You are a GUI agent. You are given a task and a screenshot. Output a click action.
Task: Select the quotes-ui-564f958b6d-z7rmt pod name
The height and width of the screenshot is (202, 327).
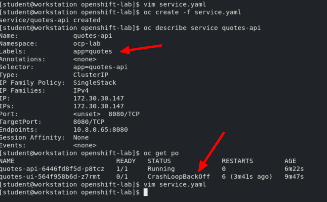[x=50, y=177]
